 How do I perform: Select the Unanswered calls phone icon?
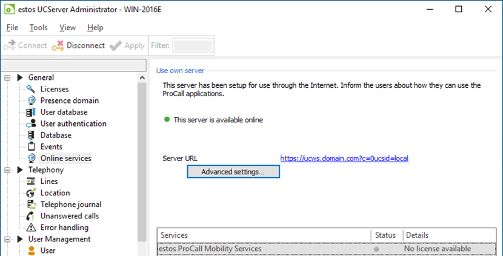click(x=32, y=216)
